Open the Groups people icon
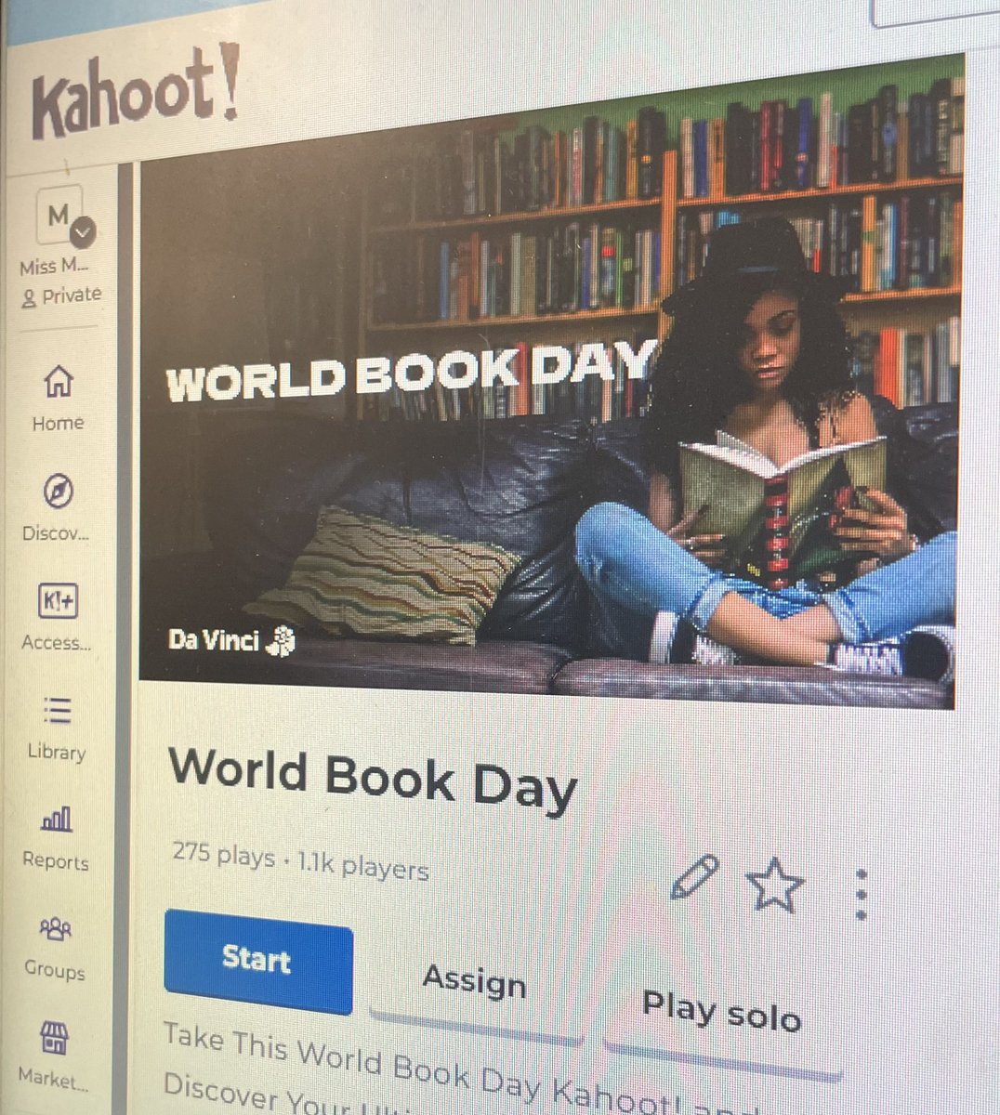1000x1115 pixels. 56,928
